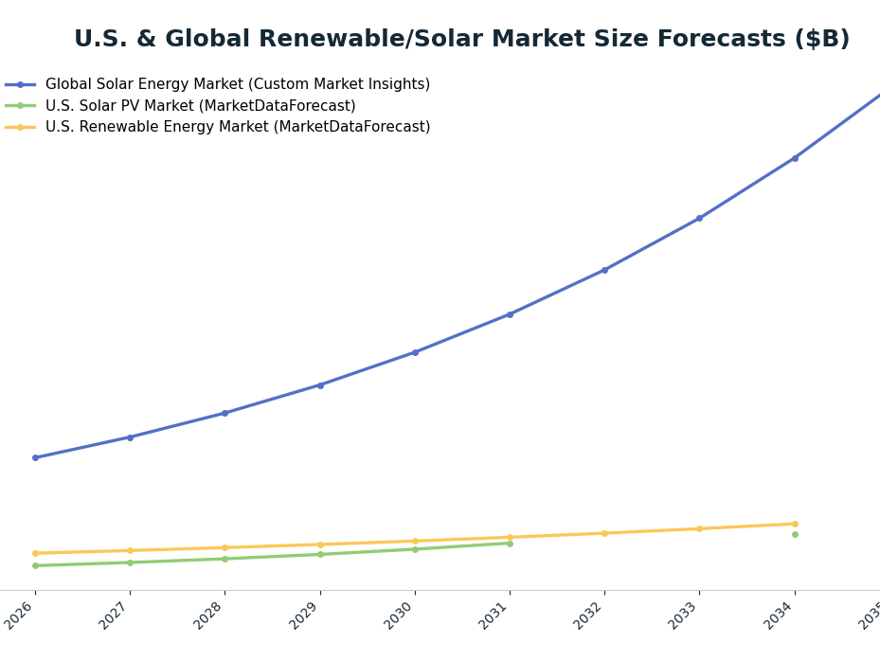Viewport: 880px width, 660px height.
Task: Select the 2028 U.S. Solar PV point
Action: (x=225, y=559)
